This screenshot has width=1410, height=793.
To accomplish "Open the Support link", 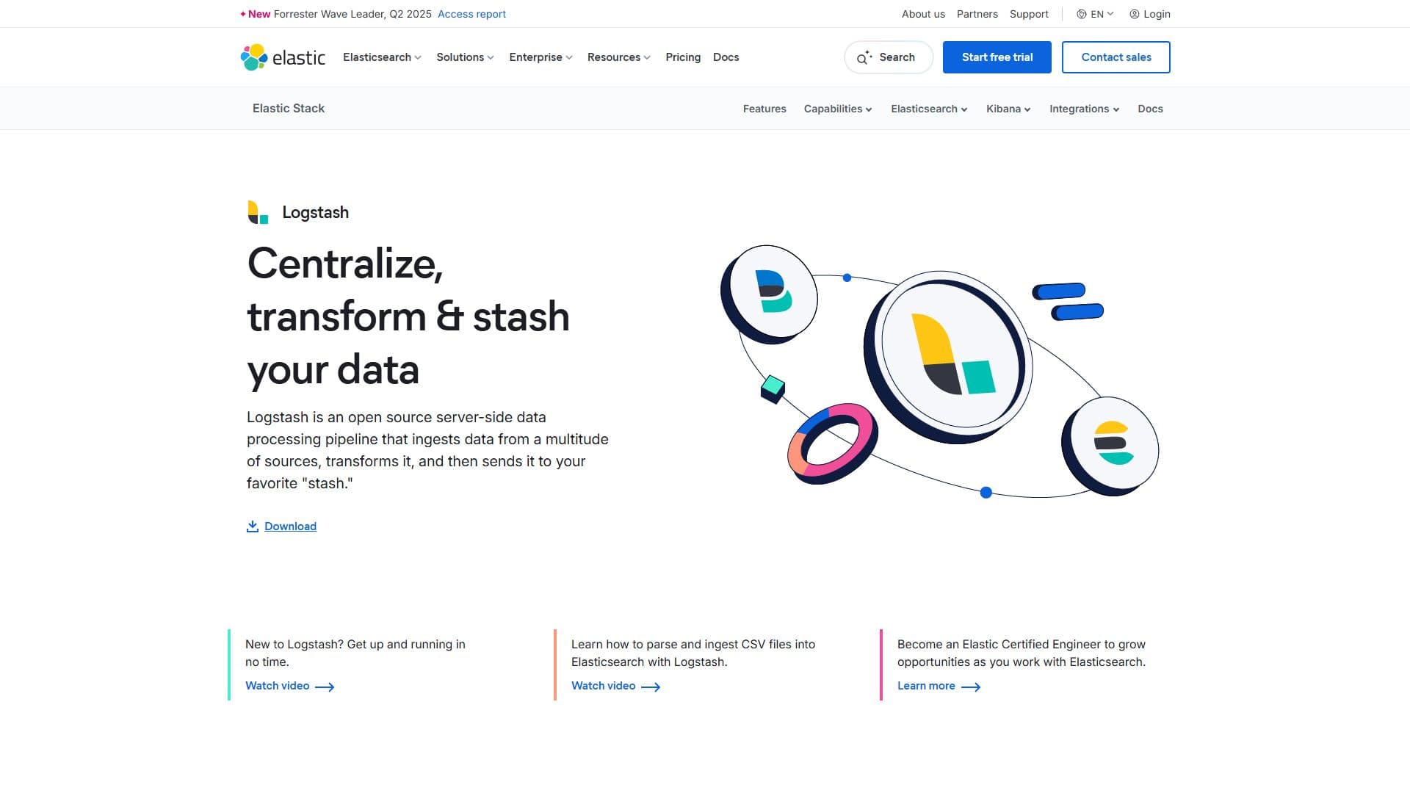I will [1029, 14].
